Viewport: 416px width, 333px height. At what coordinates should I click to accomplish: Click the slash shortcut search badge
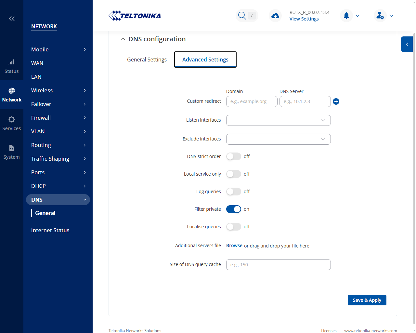point(252,16)
